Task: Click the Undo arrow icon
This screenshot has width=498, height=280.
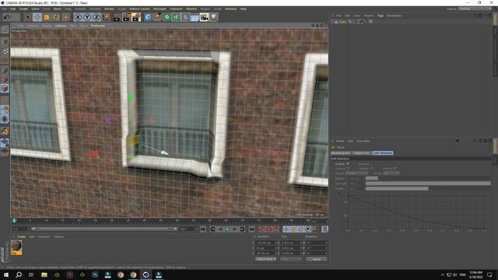Action: (7, 17)
